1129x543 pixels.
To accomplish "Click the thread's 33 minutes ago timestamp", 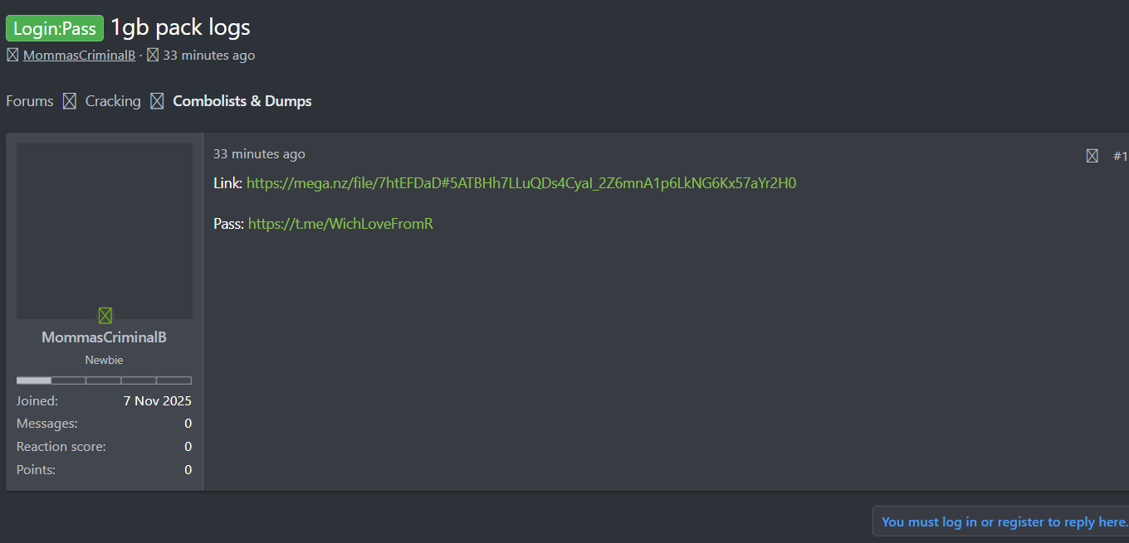I will [209, 56].
